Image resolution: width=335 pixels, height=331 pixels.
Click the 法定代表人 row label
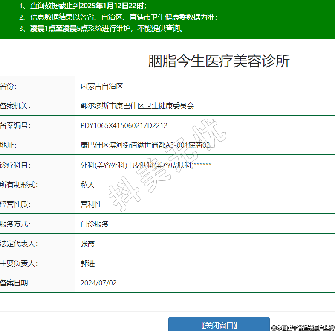point(19,244)
